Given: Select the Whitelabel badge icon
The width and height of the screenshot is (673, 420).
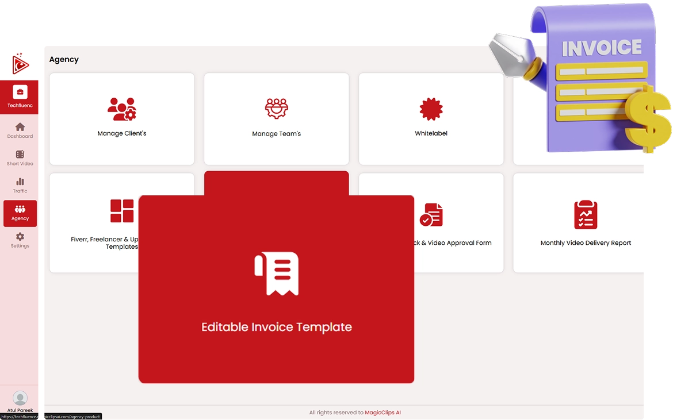Looking at the screenshot, I should [x=431, y=109].
